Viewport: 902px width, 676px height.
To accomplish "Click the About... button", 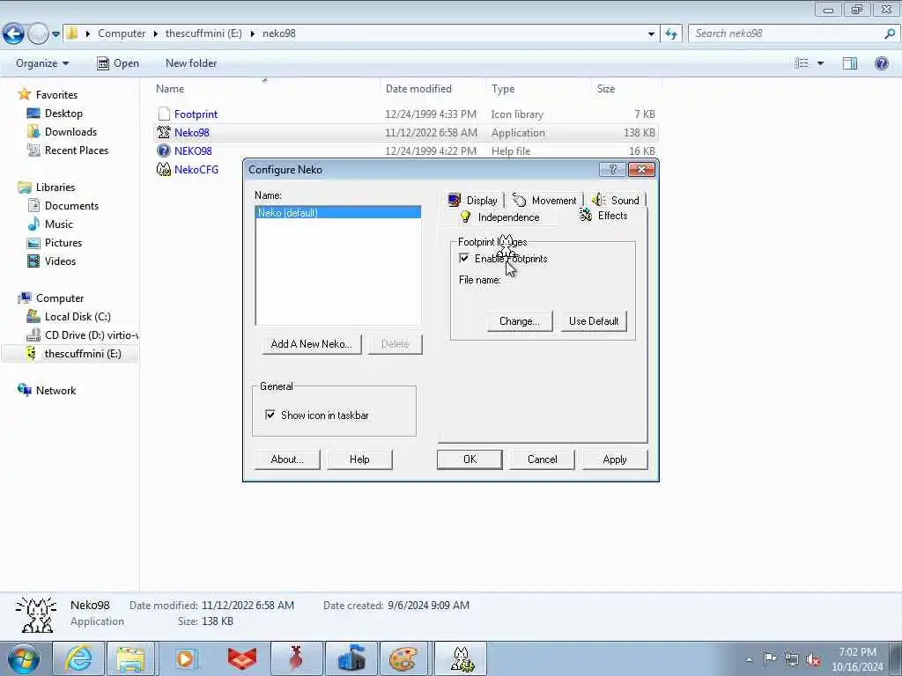I will point(287,459).
